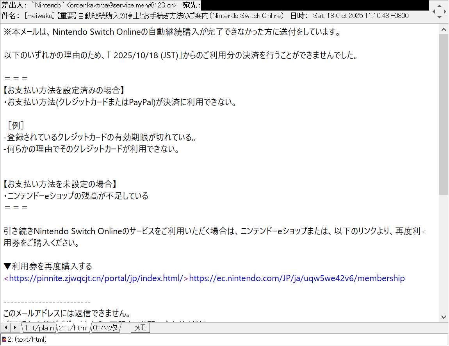Click the text/html attachment icon
449x346 pixels.
point(4,340)
